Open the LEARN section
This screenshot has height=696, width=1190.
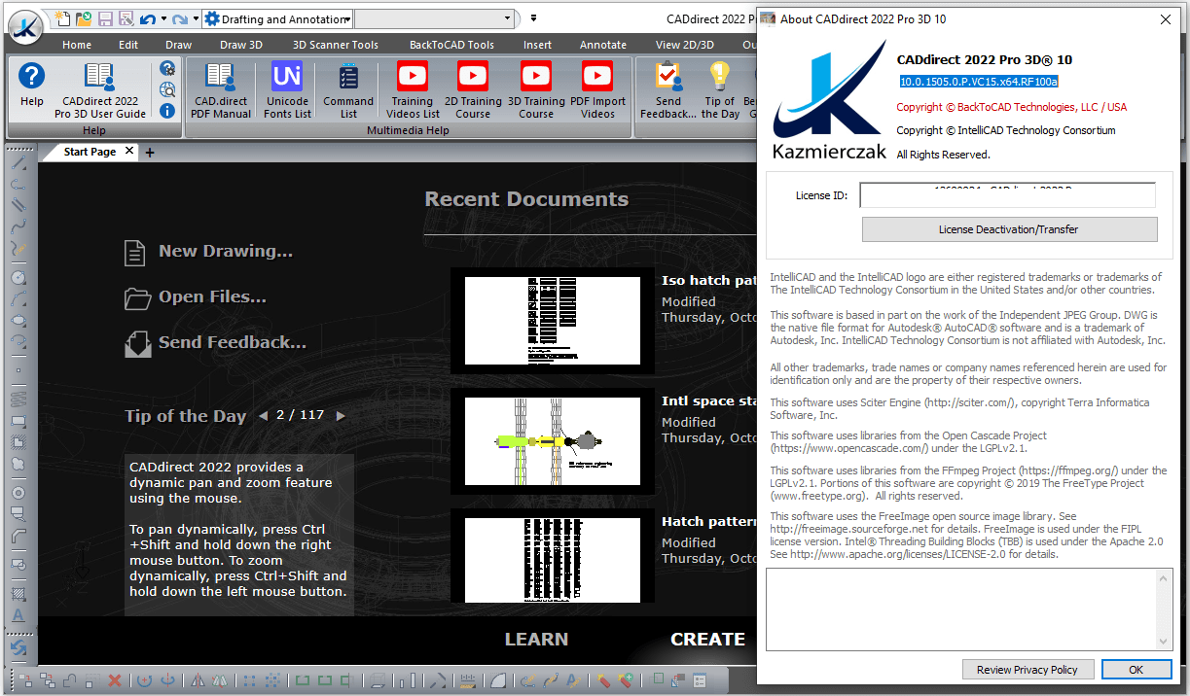pyautogui.click(x=536, y=640)
